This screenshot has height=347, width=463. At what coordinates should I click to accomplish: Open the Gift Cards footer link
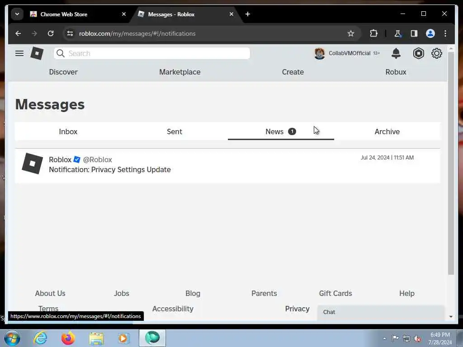point(335,293)
